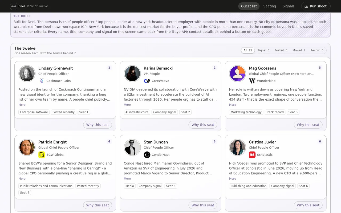Expand More on Patricia Enright's card
Viewport: 341px width, 213px height.
tap(22, 179)
